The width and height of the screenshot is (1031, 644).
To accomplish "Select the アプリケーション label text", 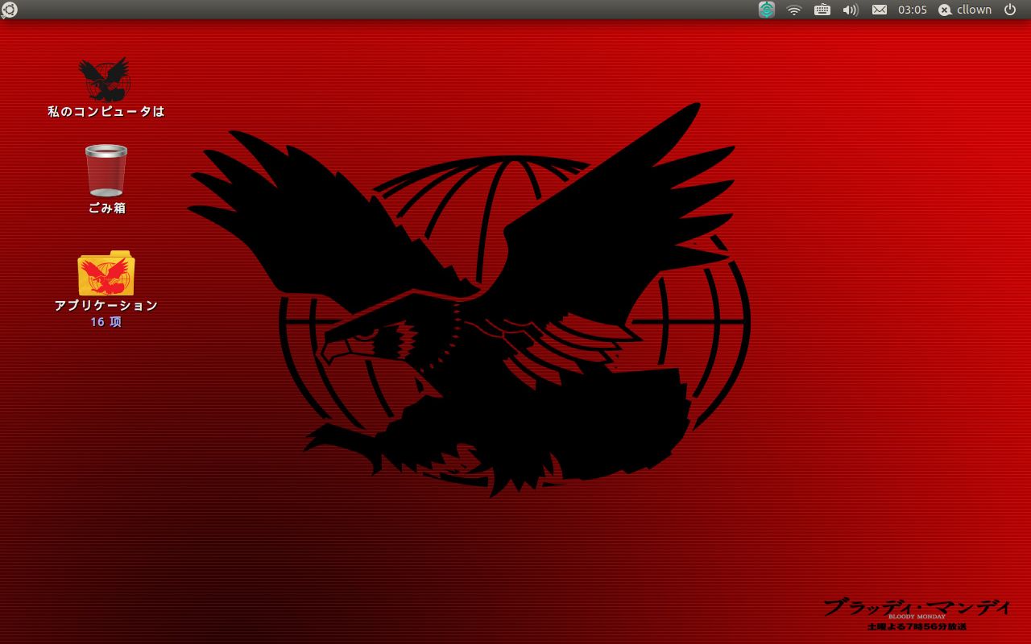I will (x=106, y=305).
